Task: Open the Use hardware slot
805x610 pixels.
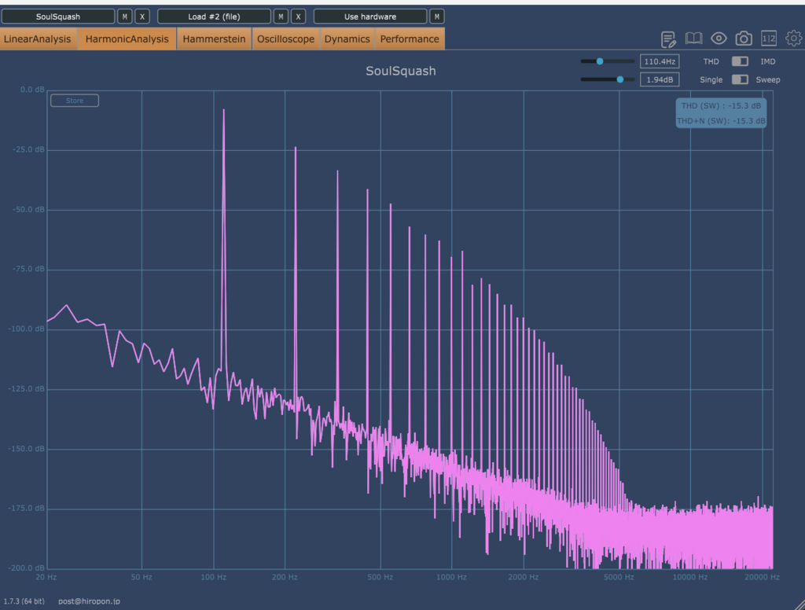Action: point(370,17)
